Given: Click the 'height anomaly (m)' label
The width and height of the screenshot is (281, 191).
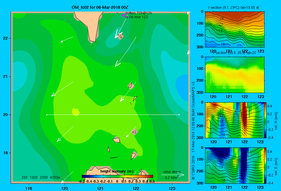Looking at the screenshot, I should click(x=117, y=171).
